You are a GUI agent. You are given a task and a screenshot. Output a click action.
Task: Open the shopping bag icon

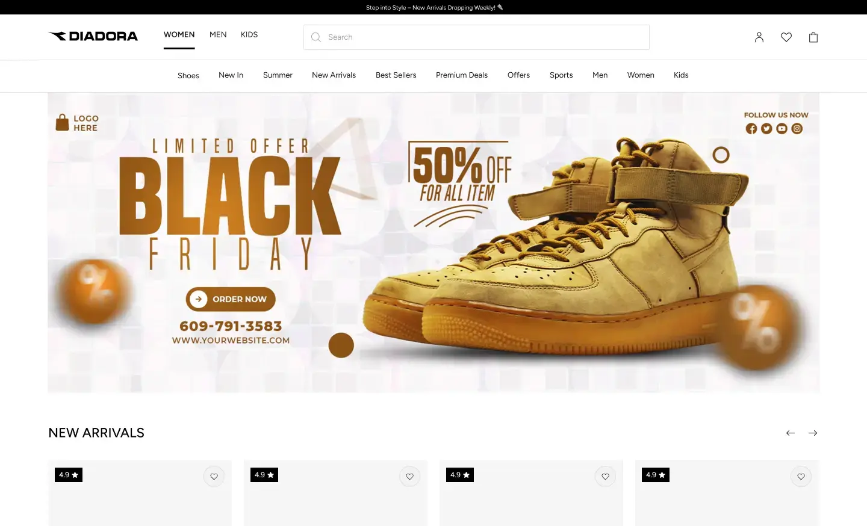pyautogui.click(x=813, y=37)
